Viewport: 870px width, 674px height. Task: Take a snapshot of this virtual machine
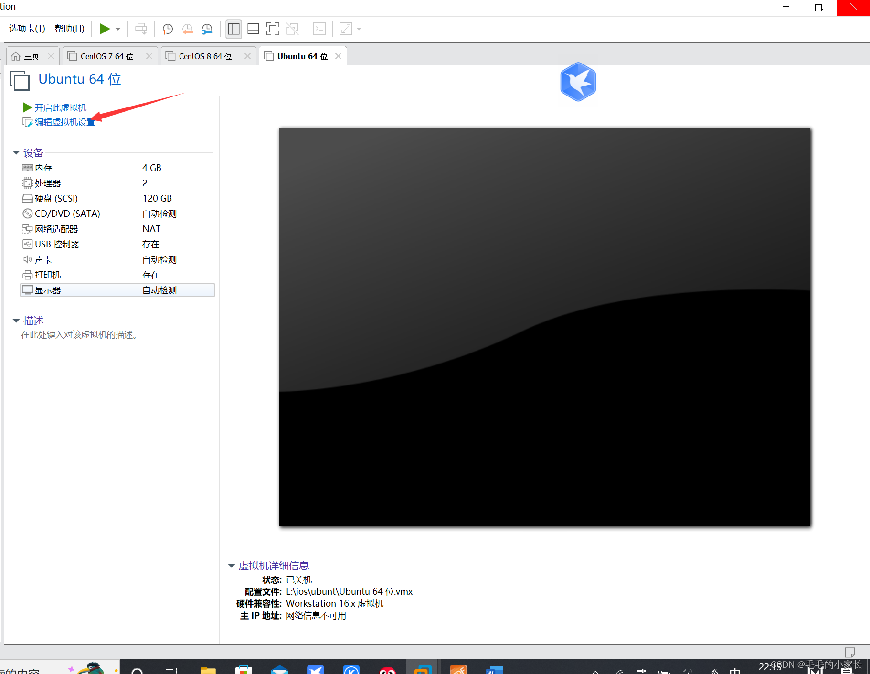(x=167, y=29)
